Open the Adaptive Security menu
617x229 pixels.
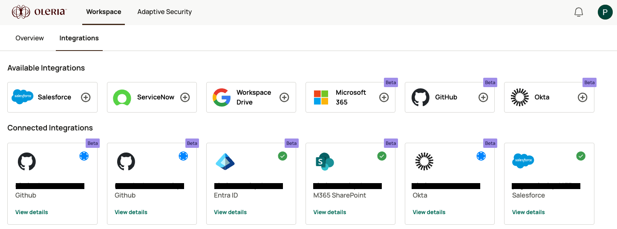click(164, 12)
